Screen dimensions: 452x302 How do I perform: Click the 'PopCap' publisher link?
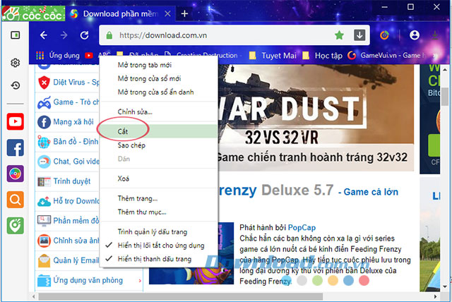[x=302, y=229]
